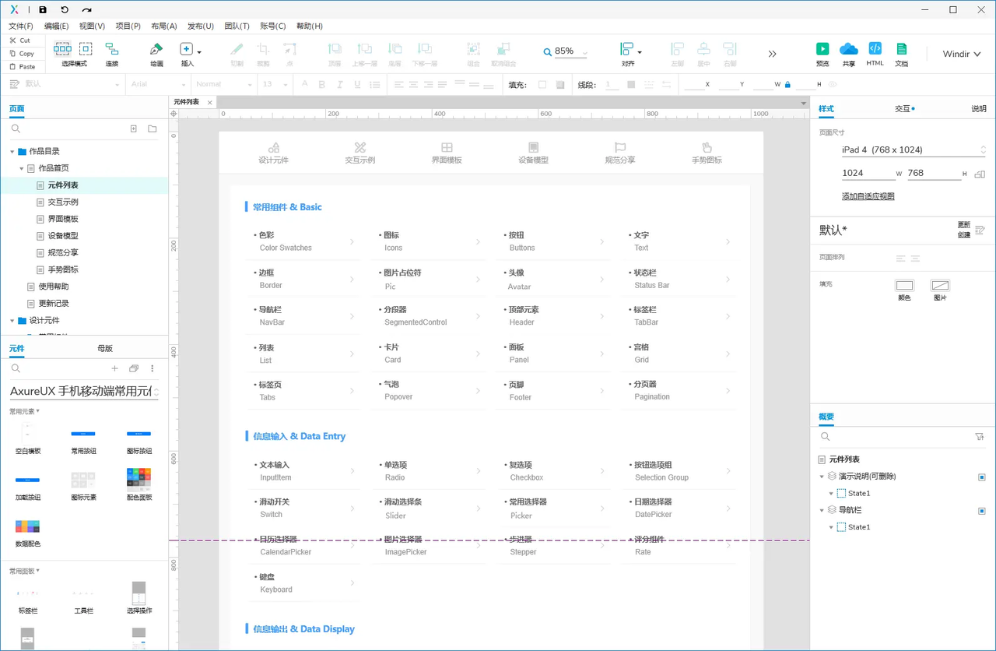Screen dimensions: 996x651
Task: Click the 添加自适应视图 link
Action: (868, 196)
